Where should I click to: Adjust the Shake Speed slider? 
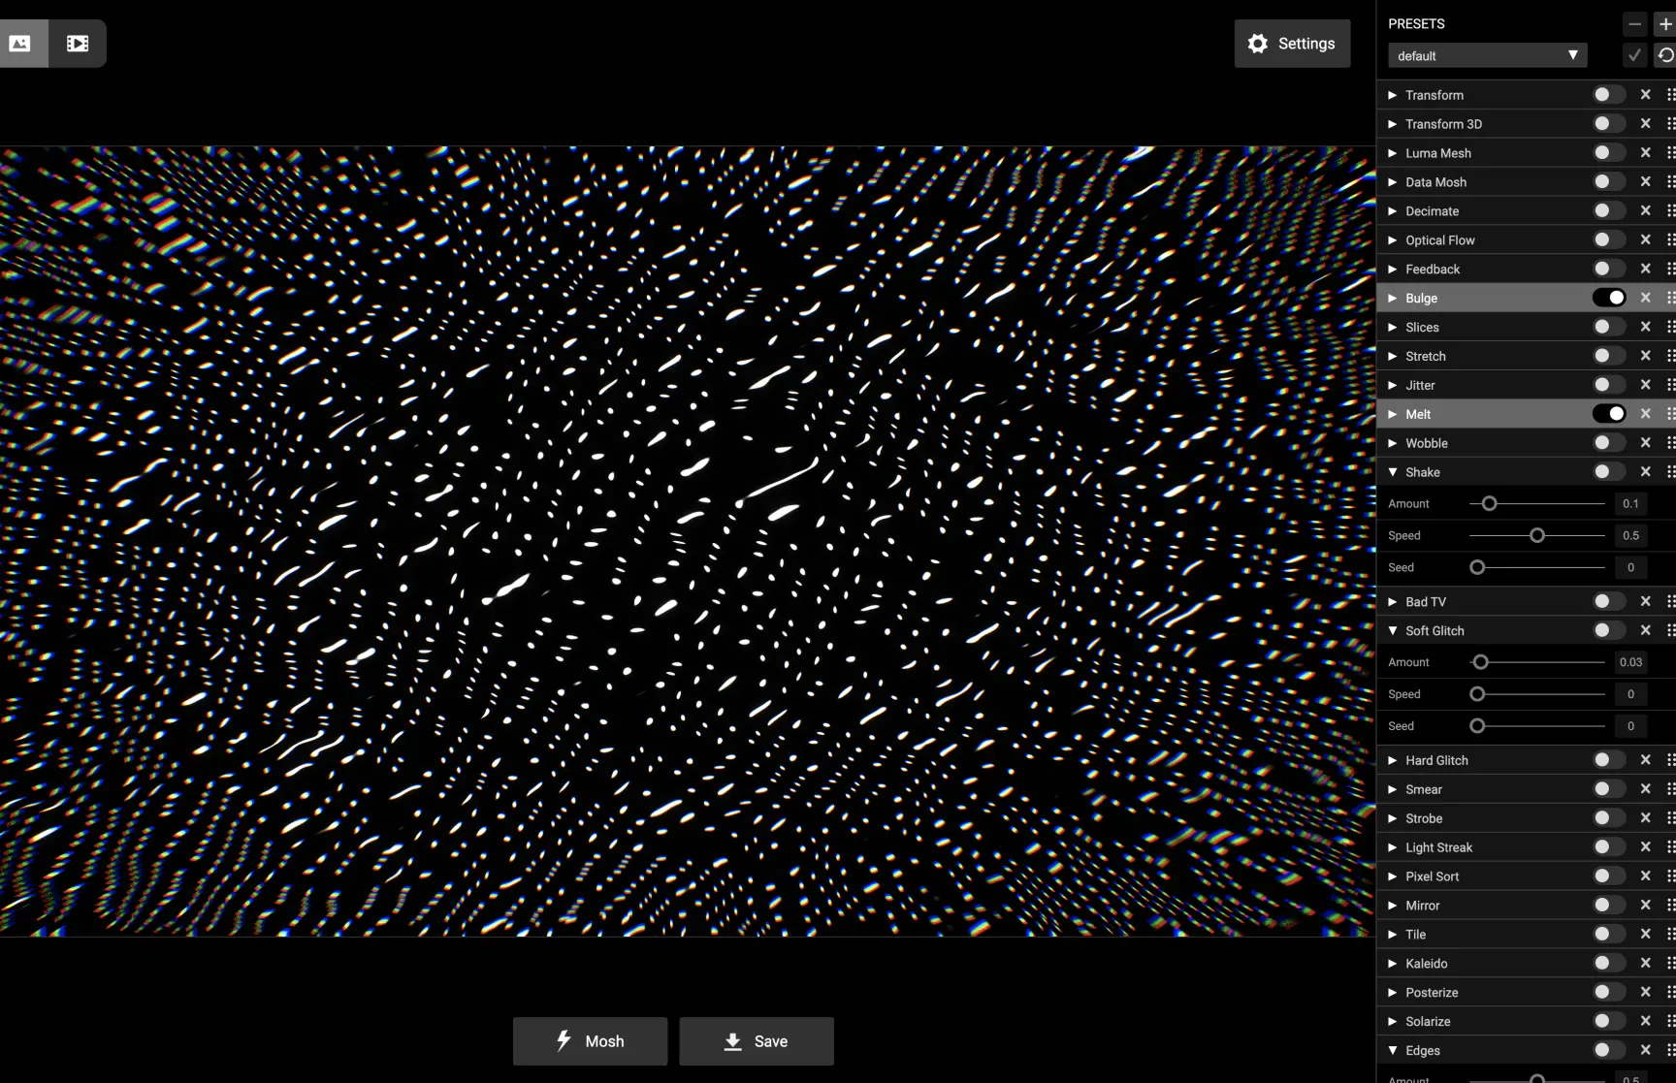point(1537,536)
